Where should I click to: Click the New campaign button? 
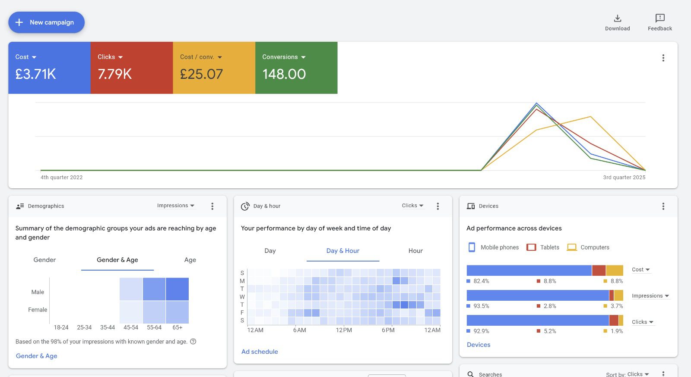[x=46, y=22]
